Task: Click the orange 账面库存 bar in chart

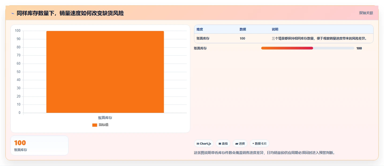Action: point(105,72)
